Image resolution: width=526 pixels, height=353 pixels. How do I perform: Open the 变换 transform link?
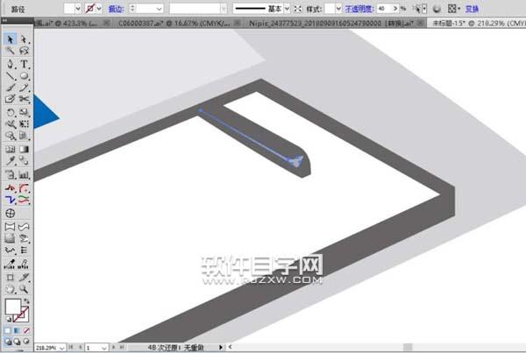[472, 9]
